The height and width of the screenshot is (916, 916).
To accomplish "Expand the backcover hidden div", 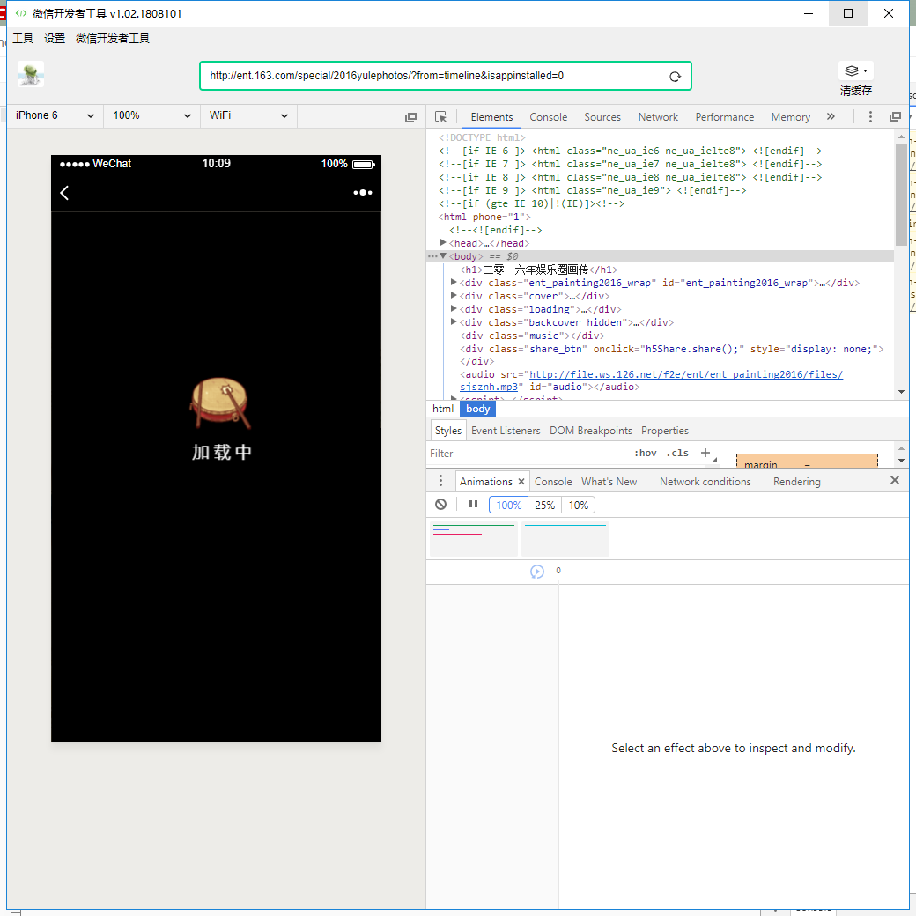I will click(454, 321).
